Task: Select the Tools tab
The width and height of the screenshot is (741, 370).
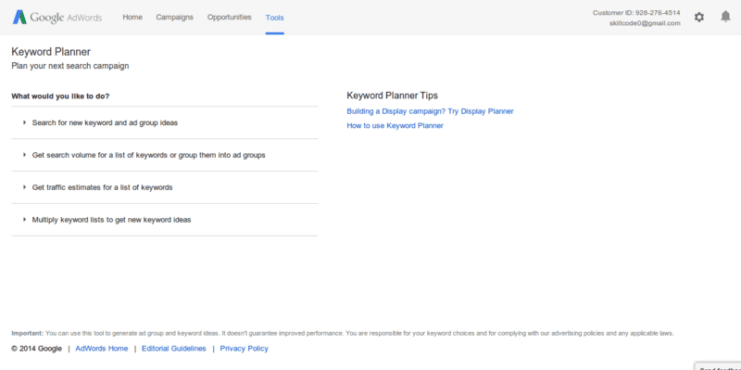Action: [x=274, y=18]
